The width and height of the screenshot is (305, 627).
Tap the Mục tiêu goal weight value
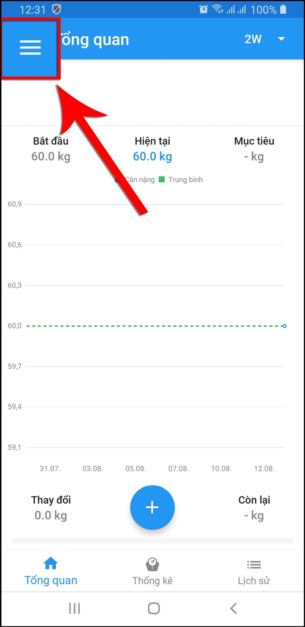pos(254,157)
